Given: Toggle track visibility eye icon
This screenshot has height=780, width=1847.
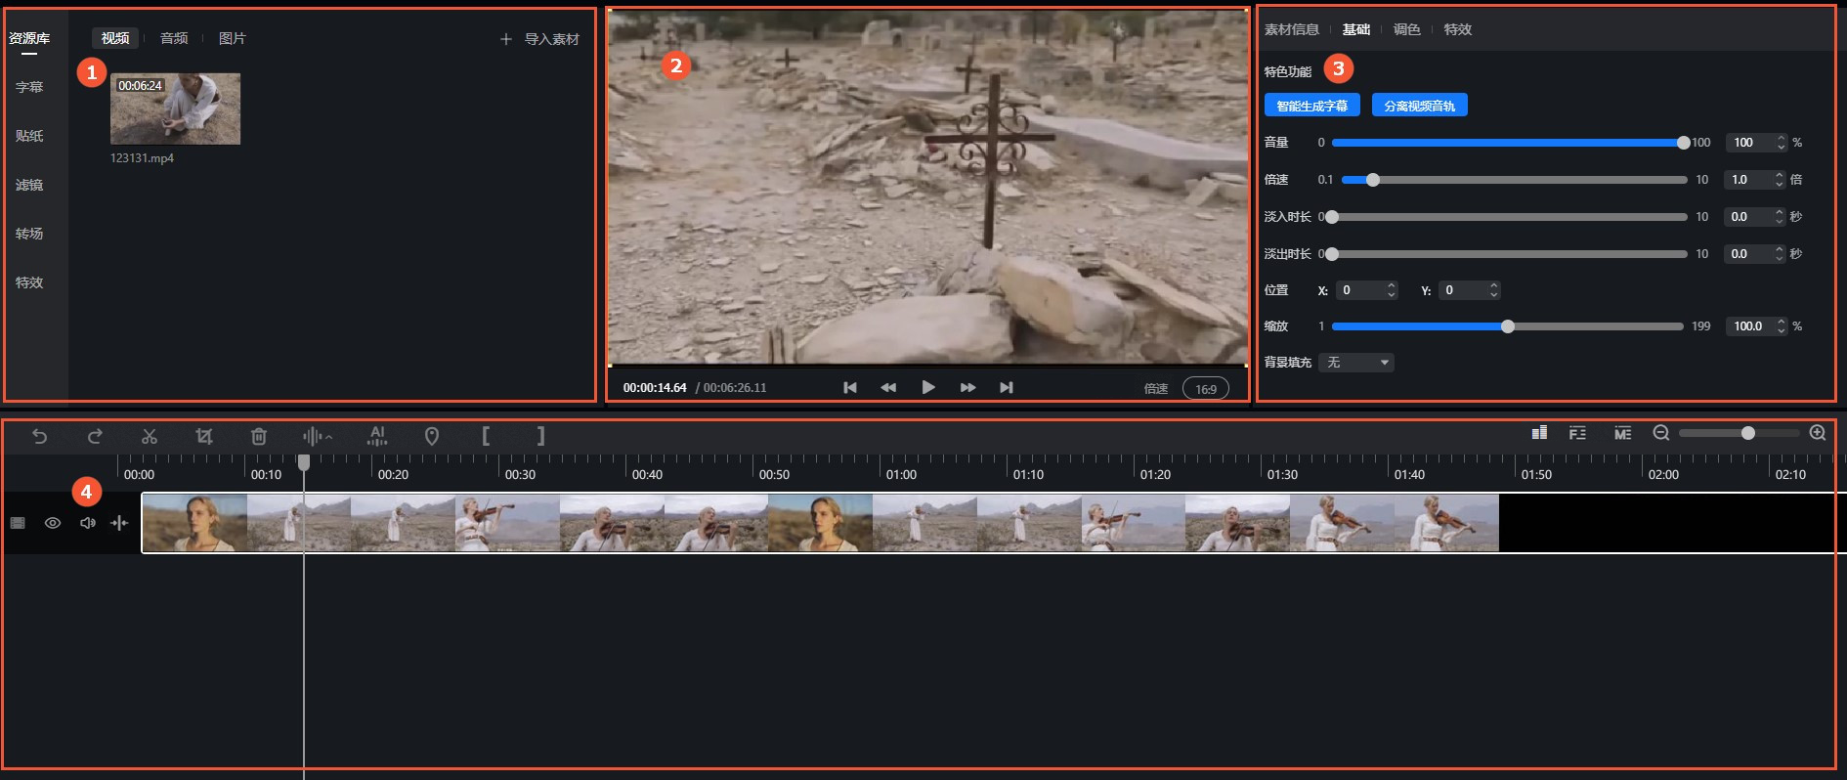Looking at the screenshot, I should tap(53, 523).
